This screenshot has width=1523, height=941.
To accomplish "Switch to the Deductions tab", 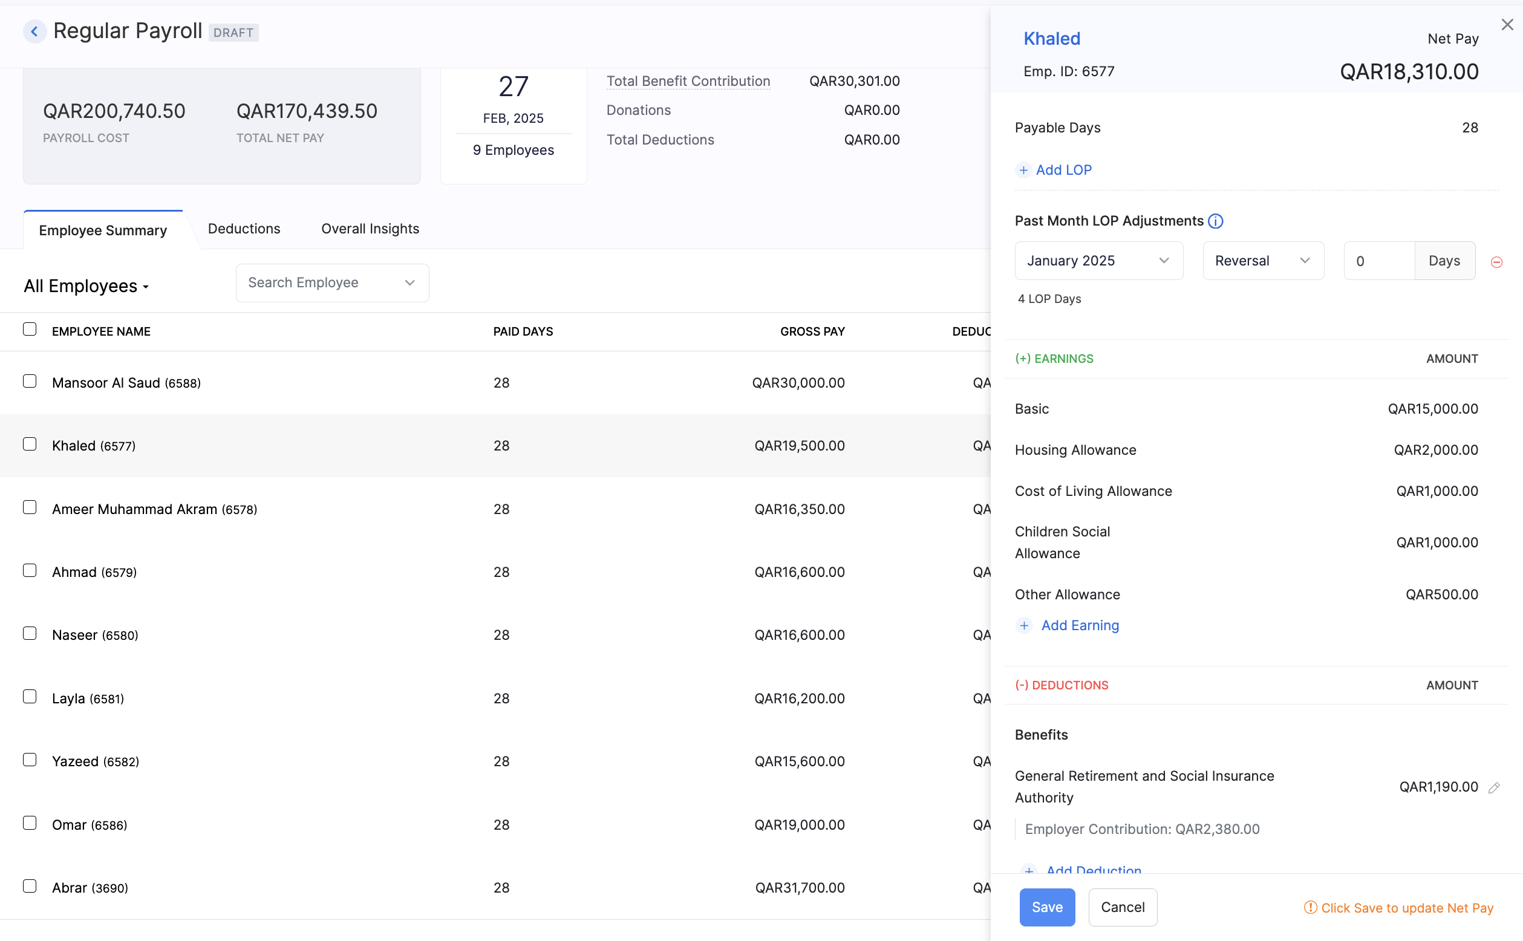I will click(x=244, y=229).
